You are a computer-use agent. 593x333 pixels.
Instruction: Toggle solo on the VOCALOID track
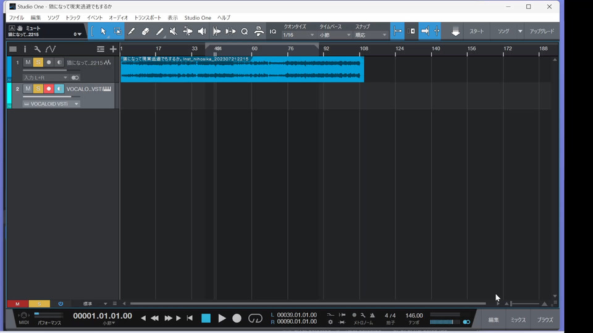(38, 89)
